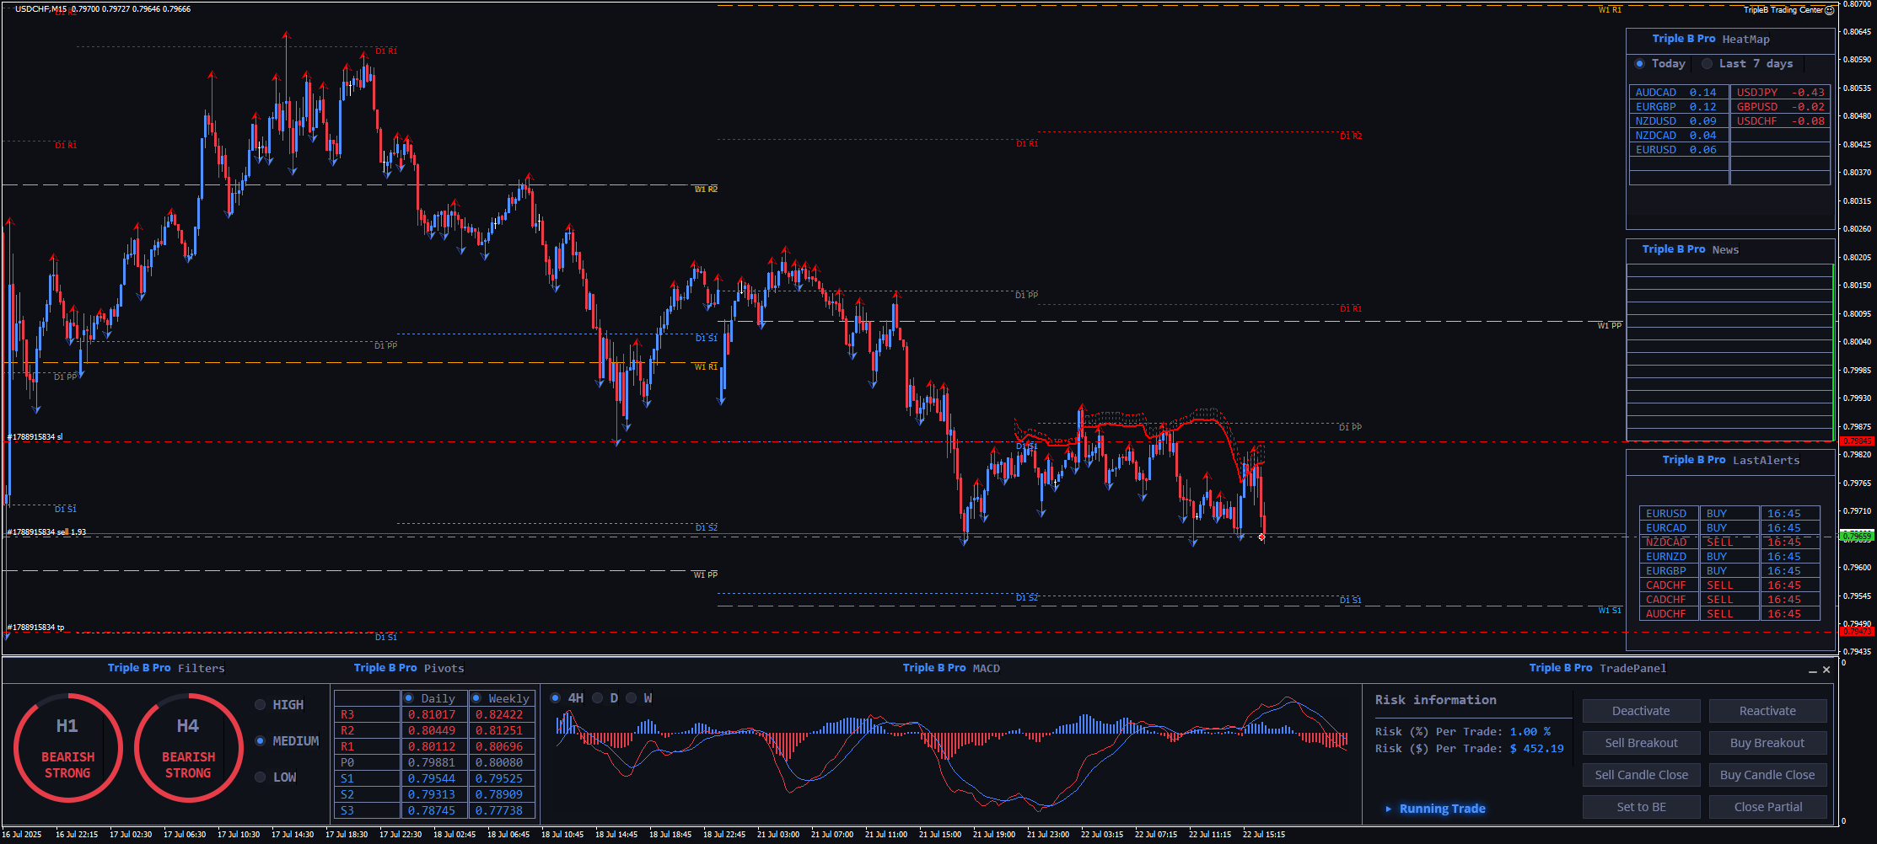Screen dimensions: 1877x844
Task: Close the TradePanel with the X icon
Action: coord(1826,670)
